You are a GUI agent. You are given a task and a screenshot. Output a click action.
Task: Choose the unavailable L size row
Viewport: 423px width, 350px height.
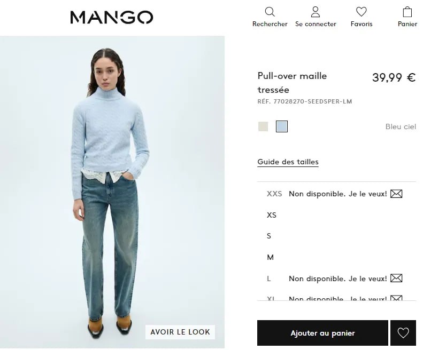pyautogui.click(x=336, y=279)
